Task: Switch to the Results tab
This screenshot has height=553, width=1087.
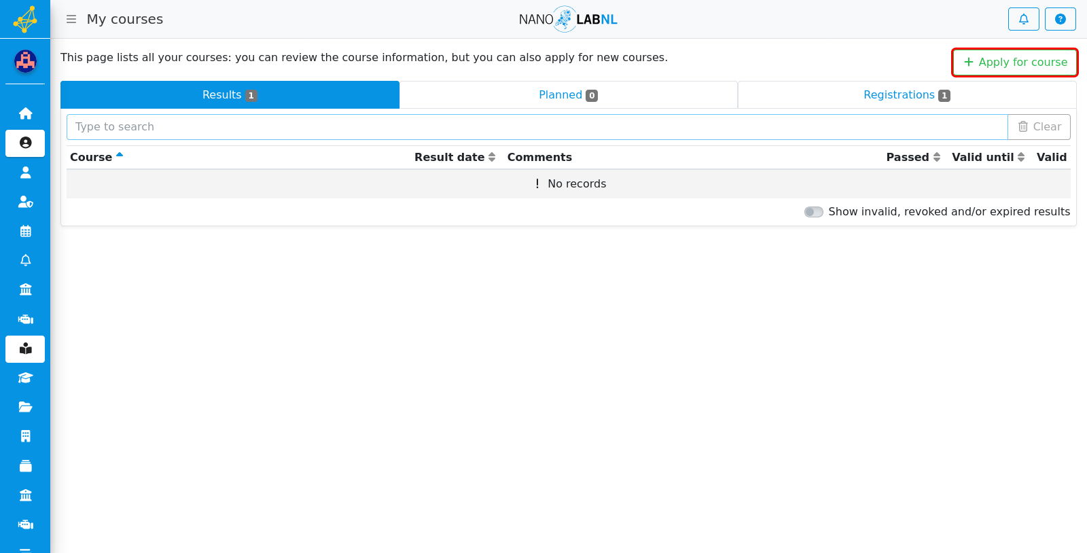Action: click(x=230, y=95)
